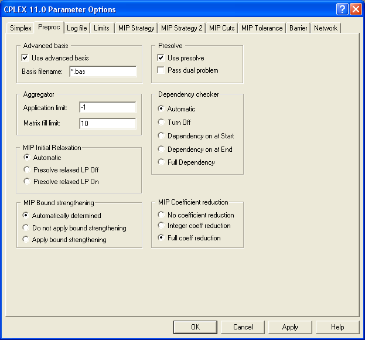Open the MIP Tolerance tab

pyautogui.click(x=262, y=28)
